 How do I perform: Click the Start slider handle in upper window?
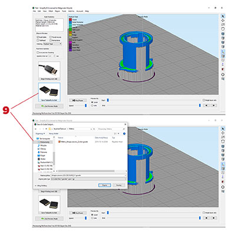(108, 100)
